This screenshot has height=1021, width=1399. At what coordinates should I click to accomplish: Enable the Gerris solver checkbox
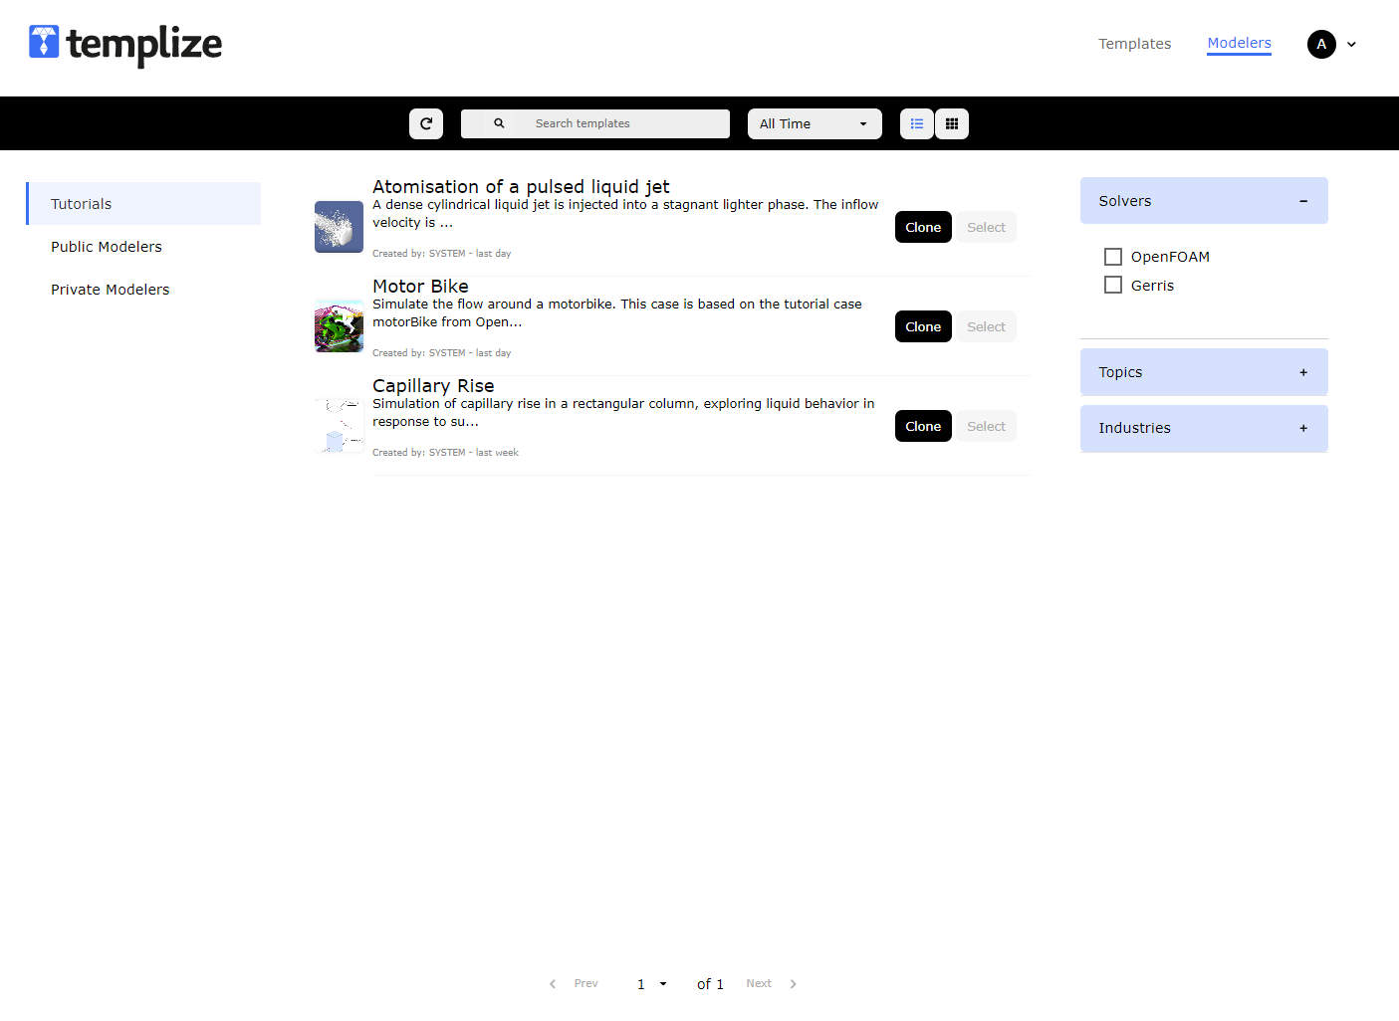coord(1113,285)
